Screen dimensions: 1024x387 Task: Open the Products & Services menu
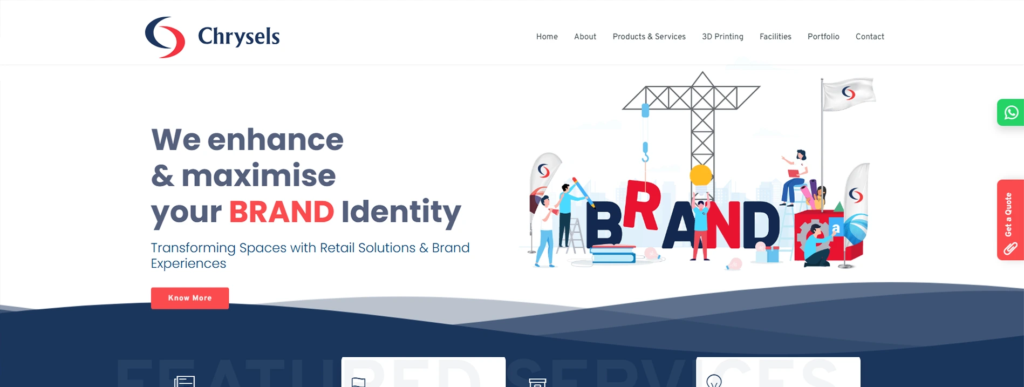649,37
